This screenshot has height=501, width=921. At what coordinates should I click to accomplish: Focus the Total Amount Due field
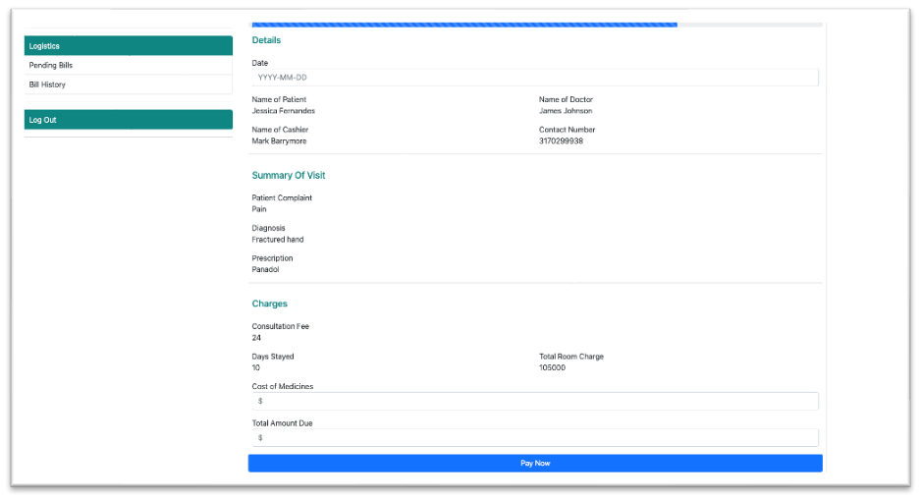(535, 437)
